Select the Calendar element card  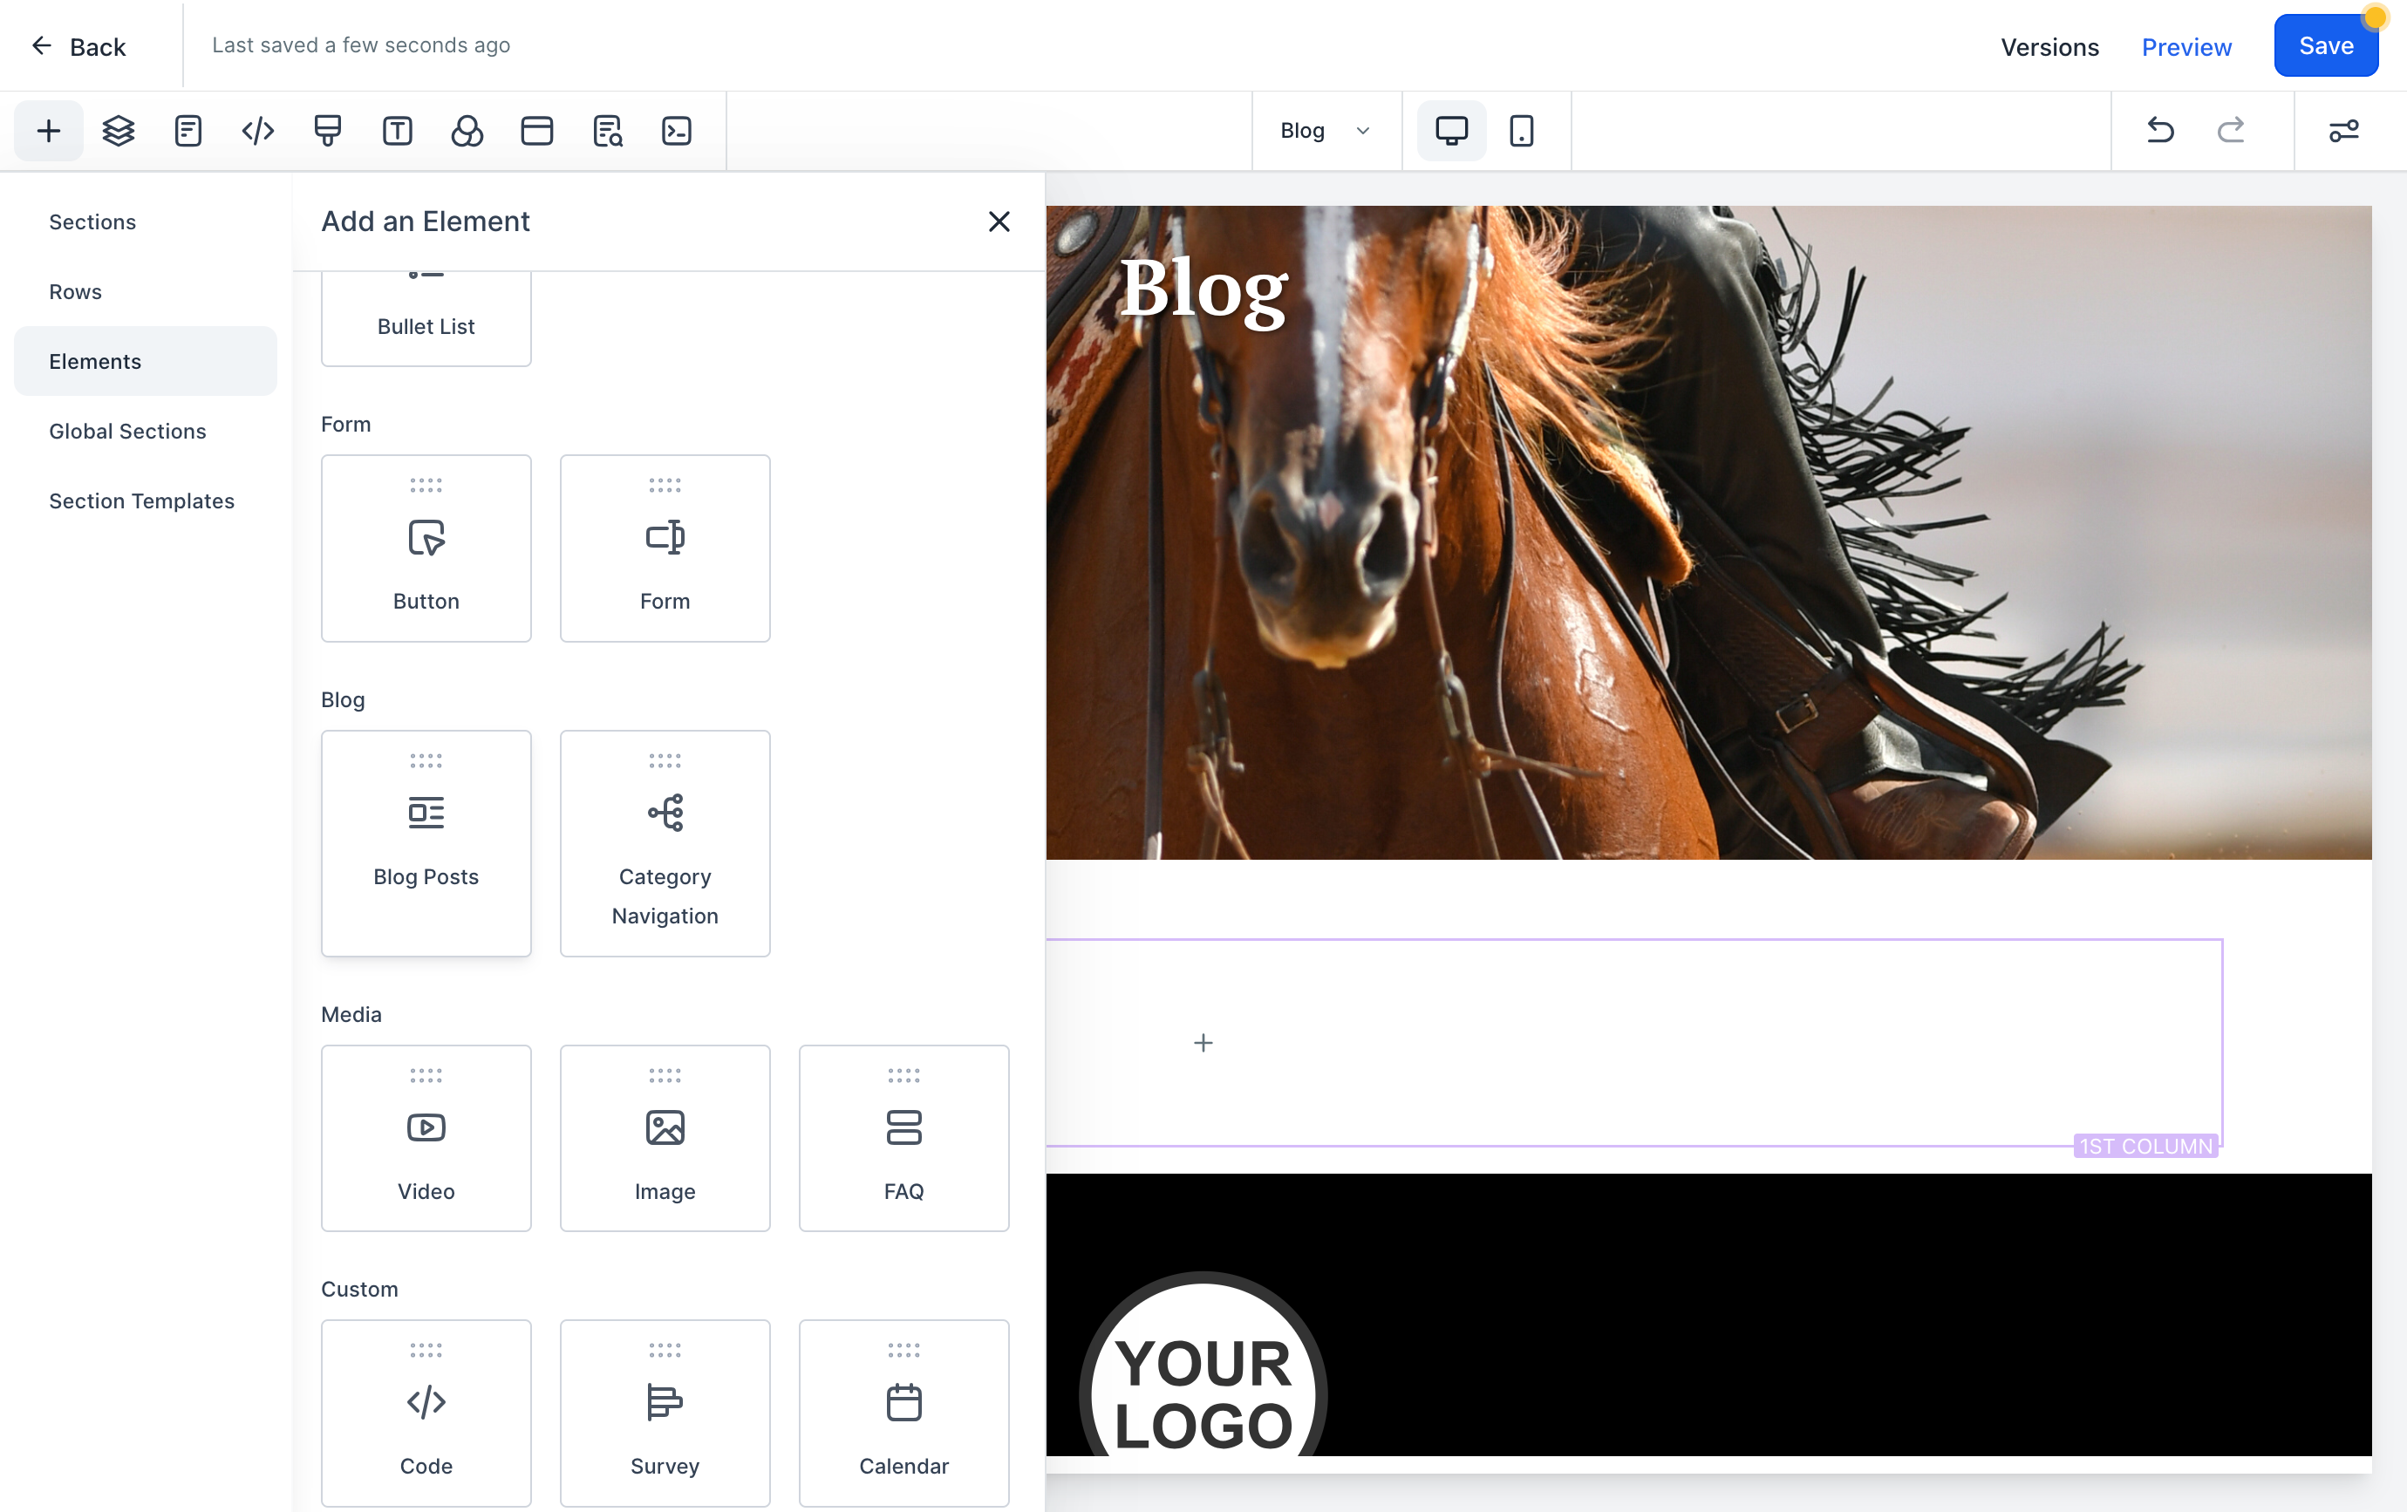pos(903,1413)
